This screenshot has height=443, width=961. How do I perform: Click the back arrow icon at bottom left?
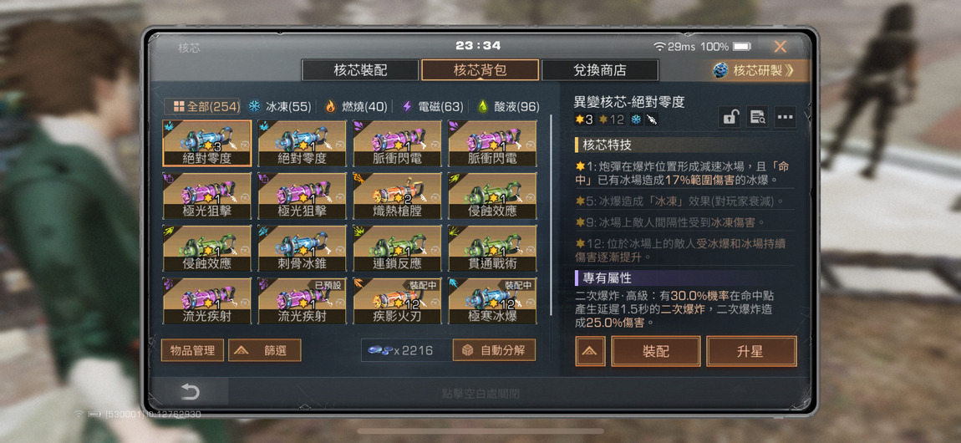coord(190,392)
